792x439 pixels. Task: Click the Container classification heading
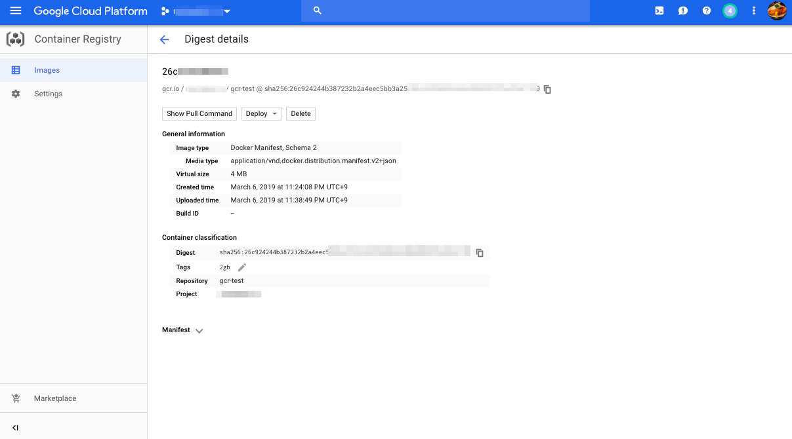(x=199, y=238)
